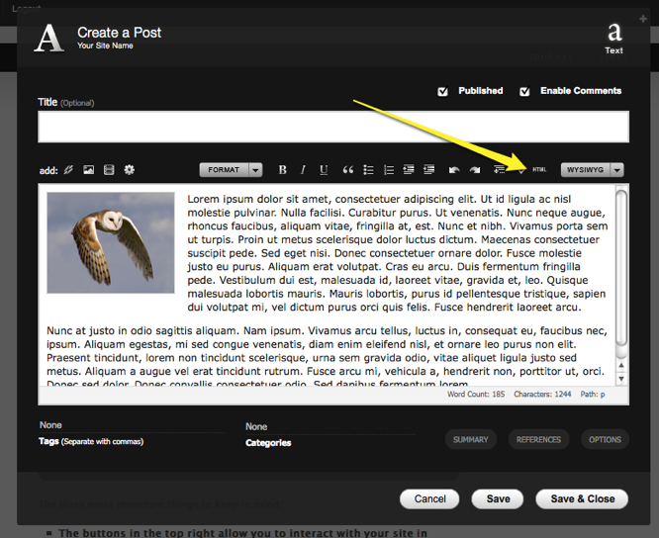The image size is (659, 538).
Task: Click the Title input field
Action: tap(332, 128)
